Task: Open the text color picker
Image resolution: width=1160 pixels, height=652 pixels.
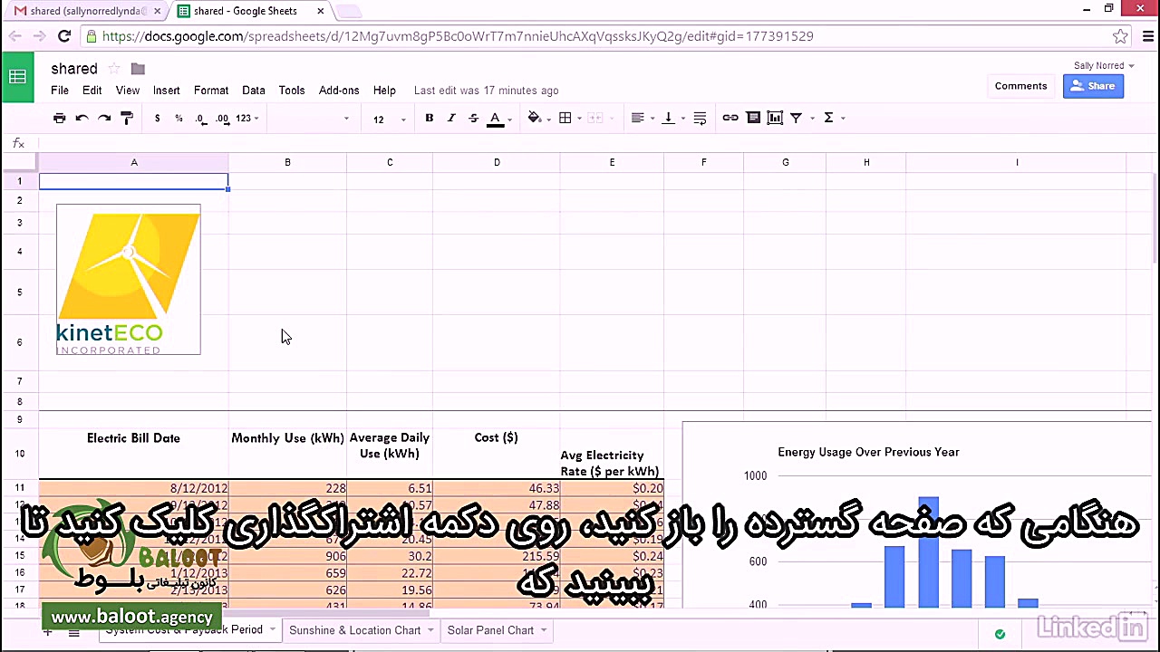Action: 495,118
